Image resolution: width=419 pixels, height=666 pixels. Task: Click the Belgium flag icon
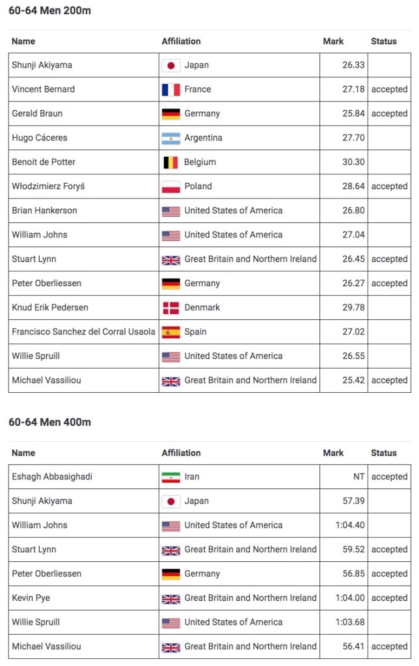pyautogui.click(x=170, y=163)
